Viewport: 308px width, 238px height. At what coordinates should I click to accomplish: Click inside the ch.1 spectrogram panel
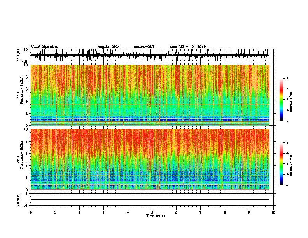pyautogui.click(x=150, y=95)
